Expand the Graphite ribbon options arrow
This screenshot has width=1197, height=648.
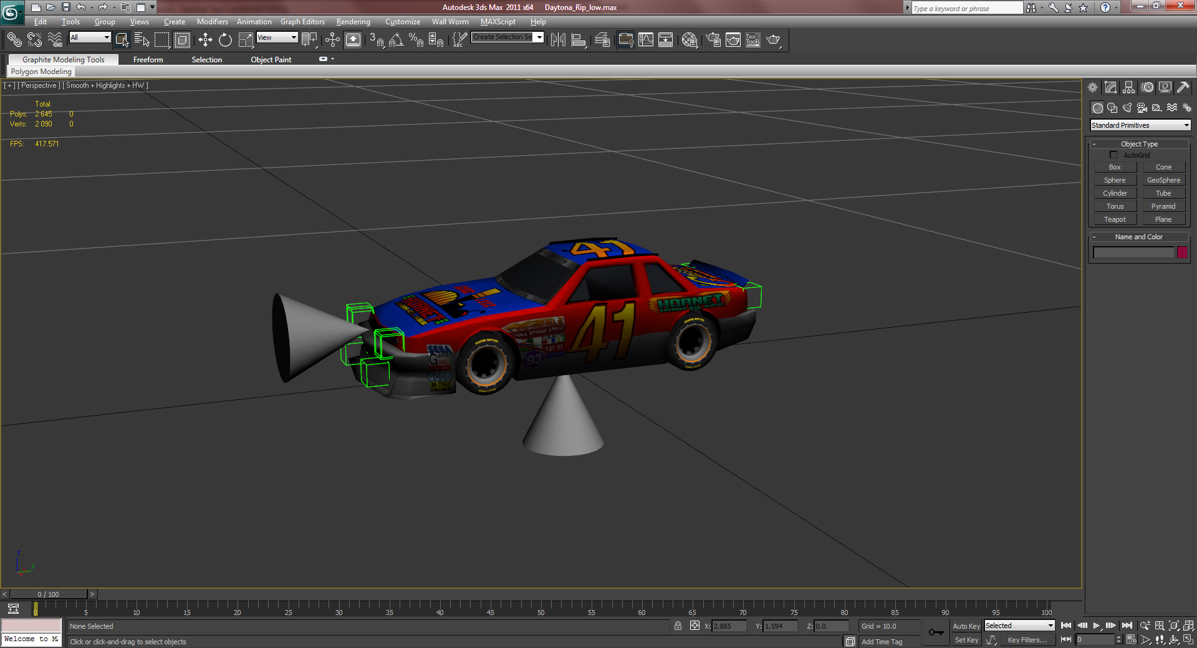click(x=333, y=59)
